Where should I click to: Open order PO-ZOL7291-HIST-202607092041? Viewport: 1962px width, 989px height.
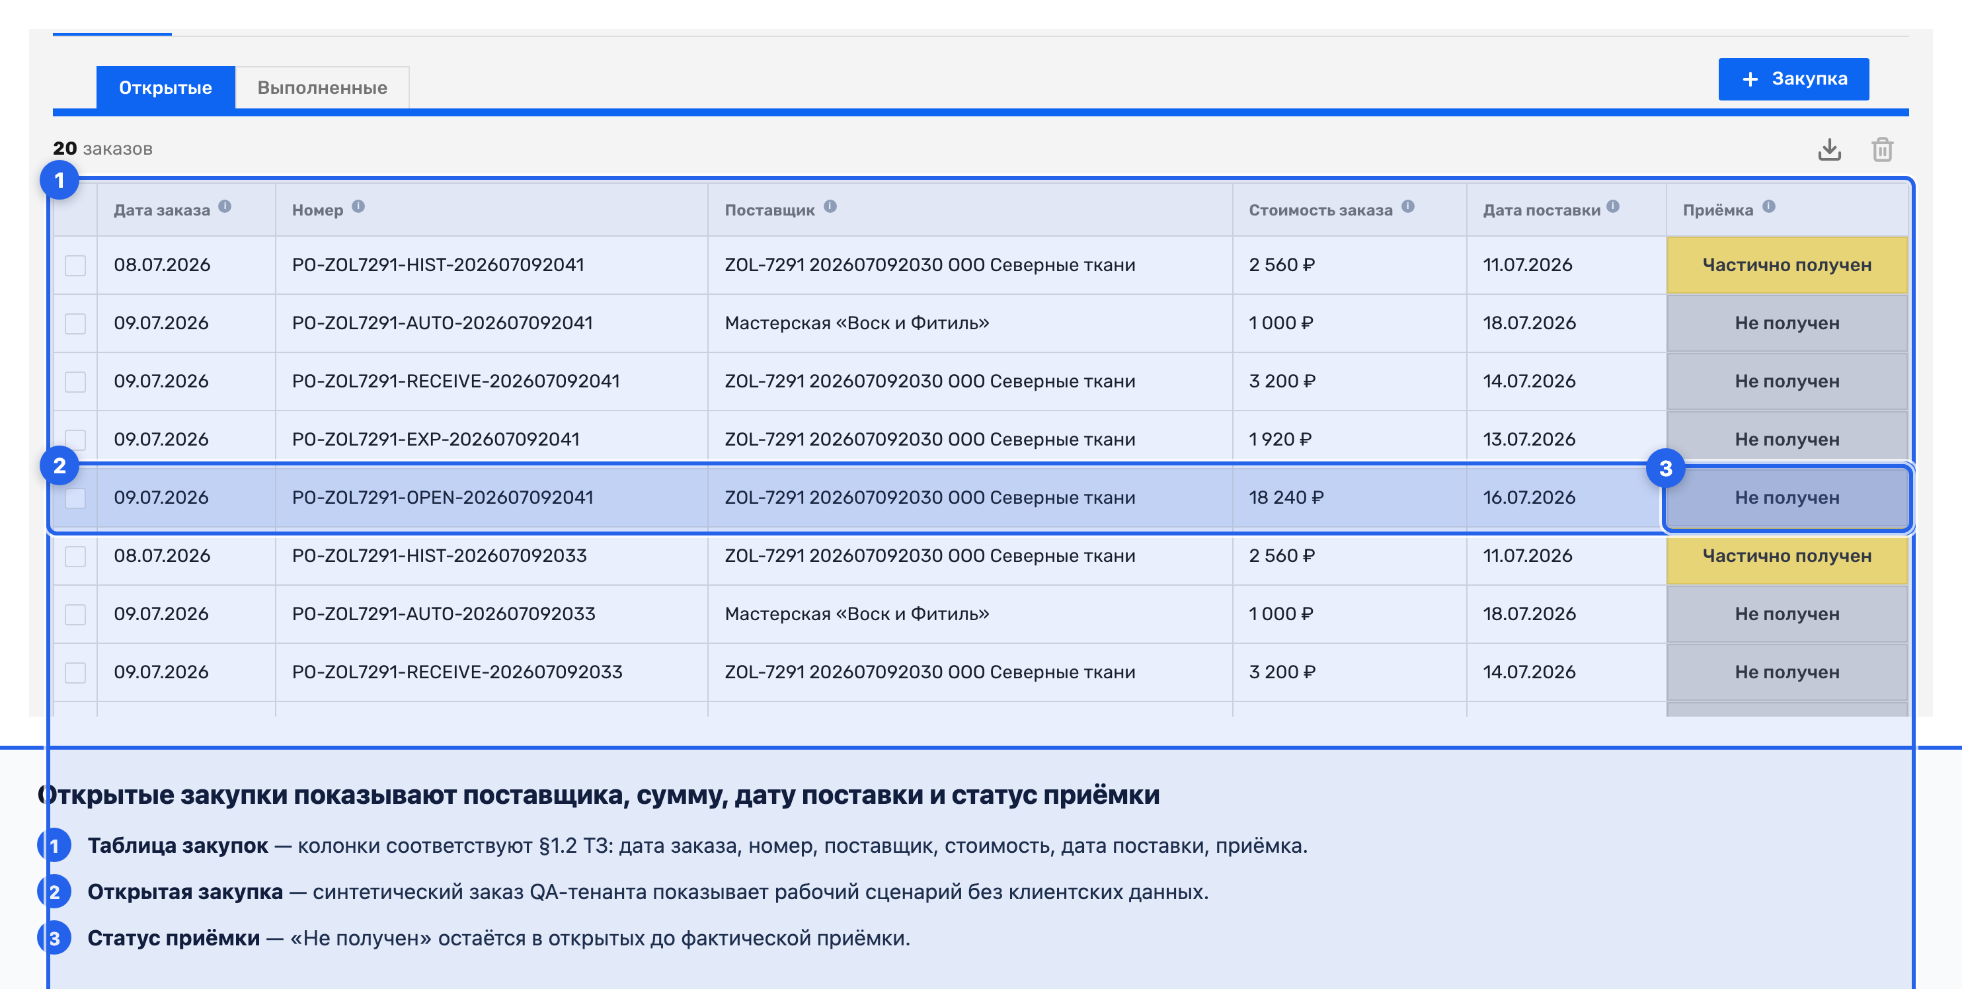click(x=438, y=265)
